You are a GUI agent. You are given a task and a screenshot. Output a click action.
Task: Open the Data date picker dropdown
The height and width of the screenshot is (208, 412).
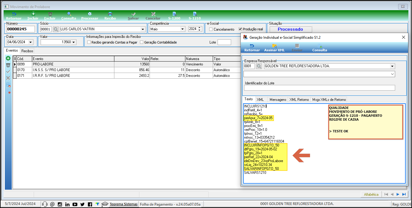(30, 42)
